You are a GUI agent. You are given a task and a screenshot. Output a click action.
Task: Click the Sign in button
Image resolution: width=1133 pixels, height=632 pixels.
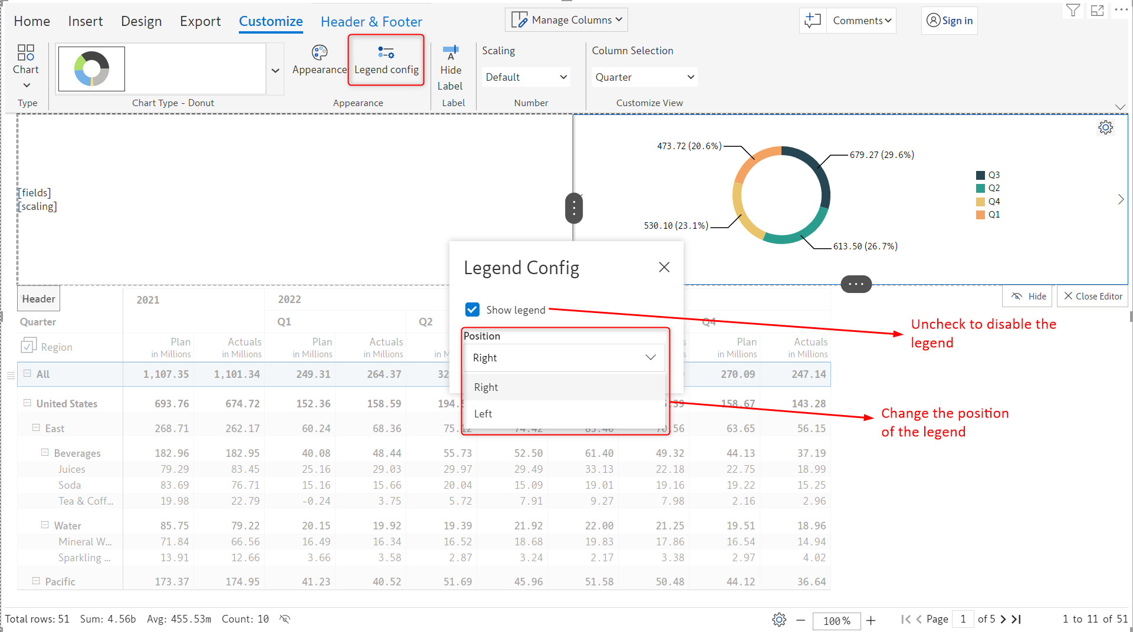coord(949,21)
